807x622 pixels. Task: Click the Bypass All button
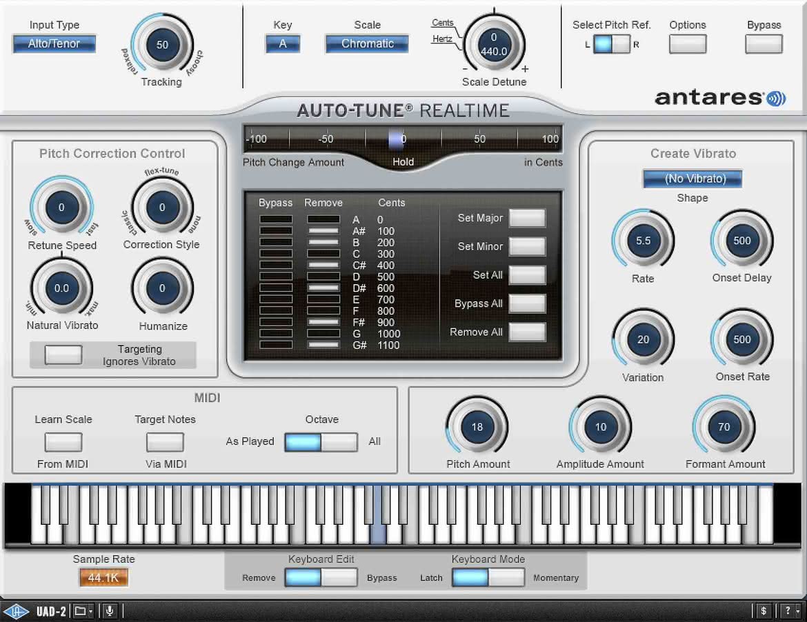[x=527, y=303]
